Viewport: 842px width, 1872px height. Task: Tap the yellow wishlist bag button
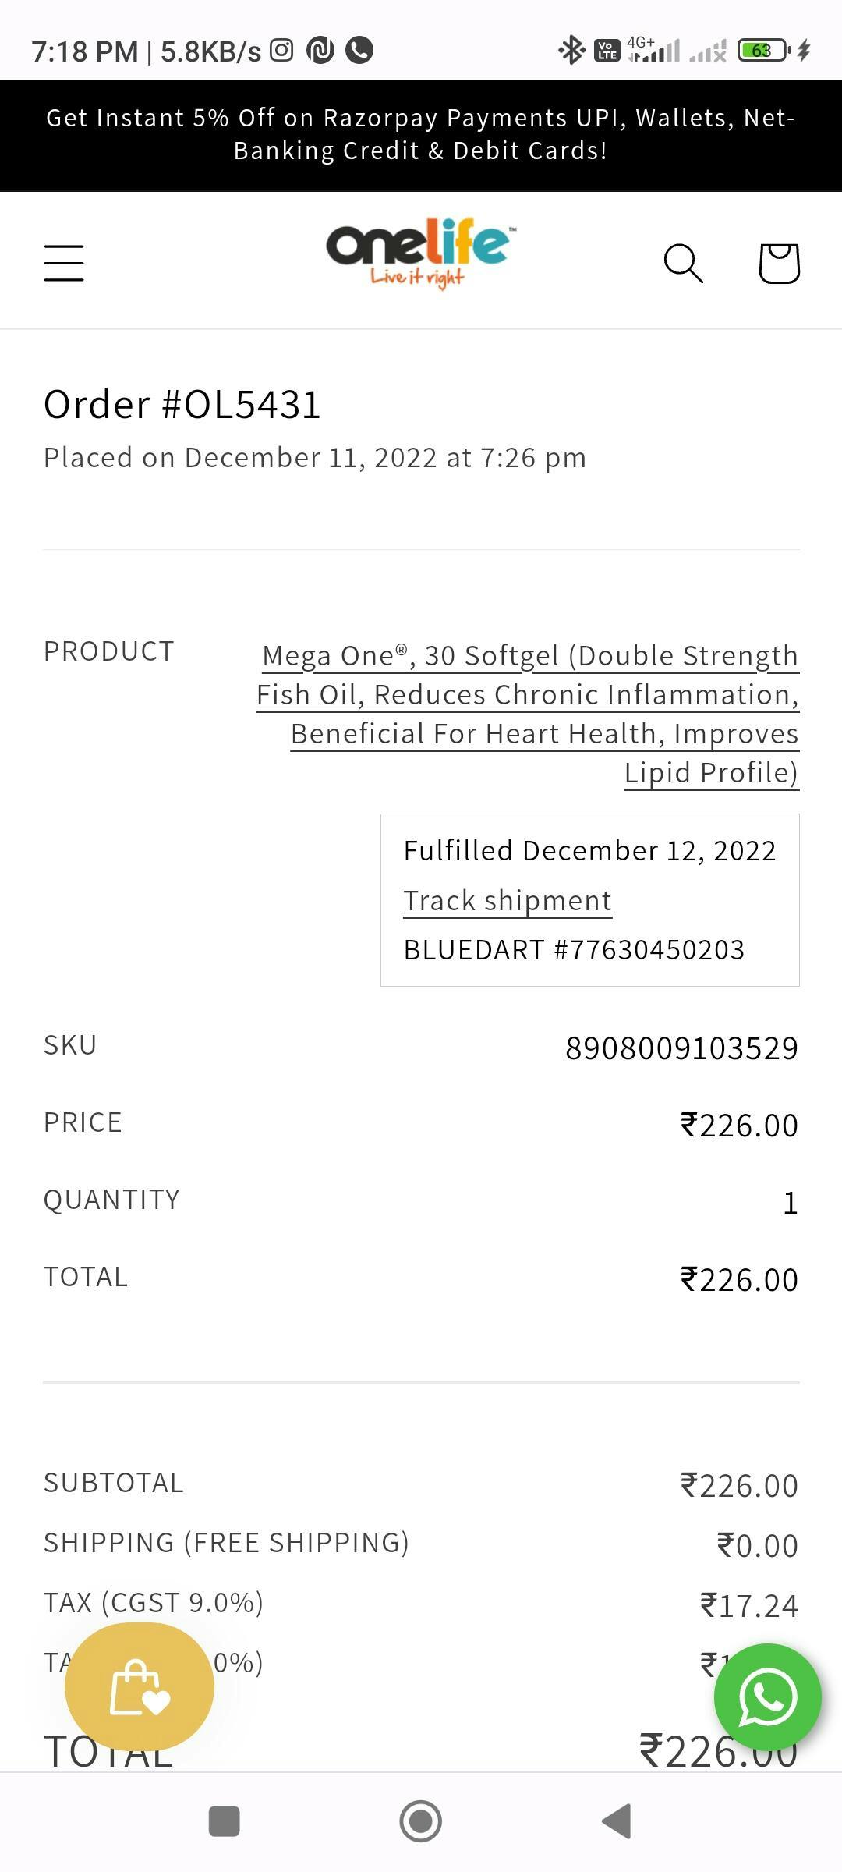point(140,1686)
